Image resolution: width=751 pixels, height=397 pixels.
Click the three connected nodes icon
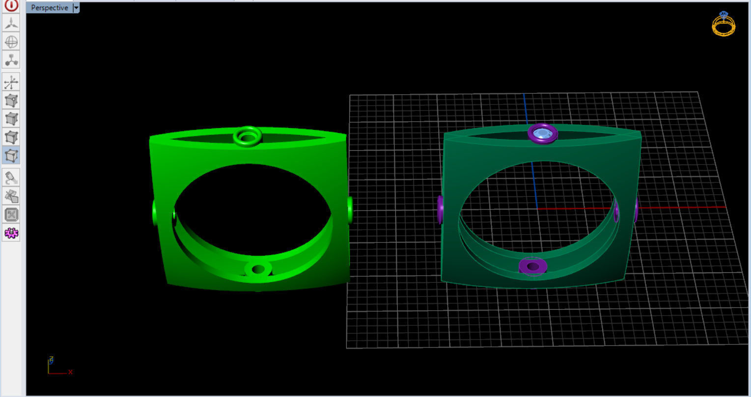11,59
